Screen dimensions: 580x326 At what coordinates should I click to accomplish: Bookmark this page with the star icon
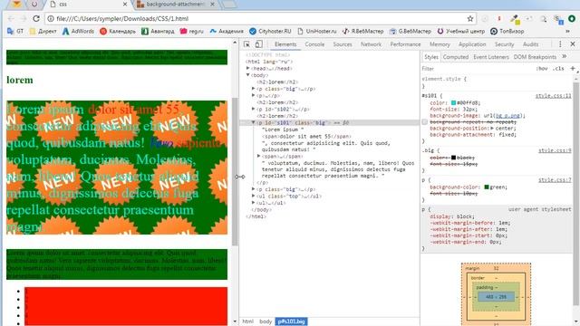(470, 18)
